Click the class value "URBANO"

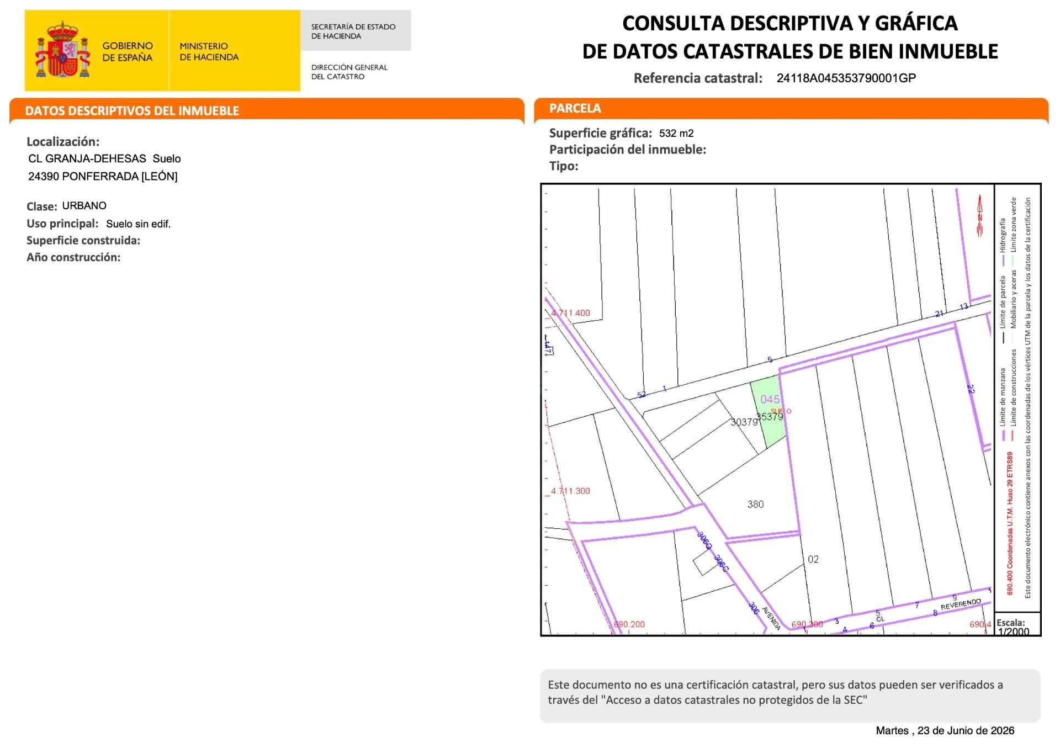point(84,205)
